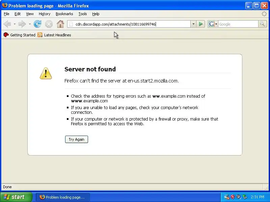Click the search magnifier icon

[x=262, y=24]
